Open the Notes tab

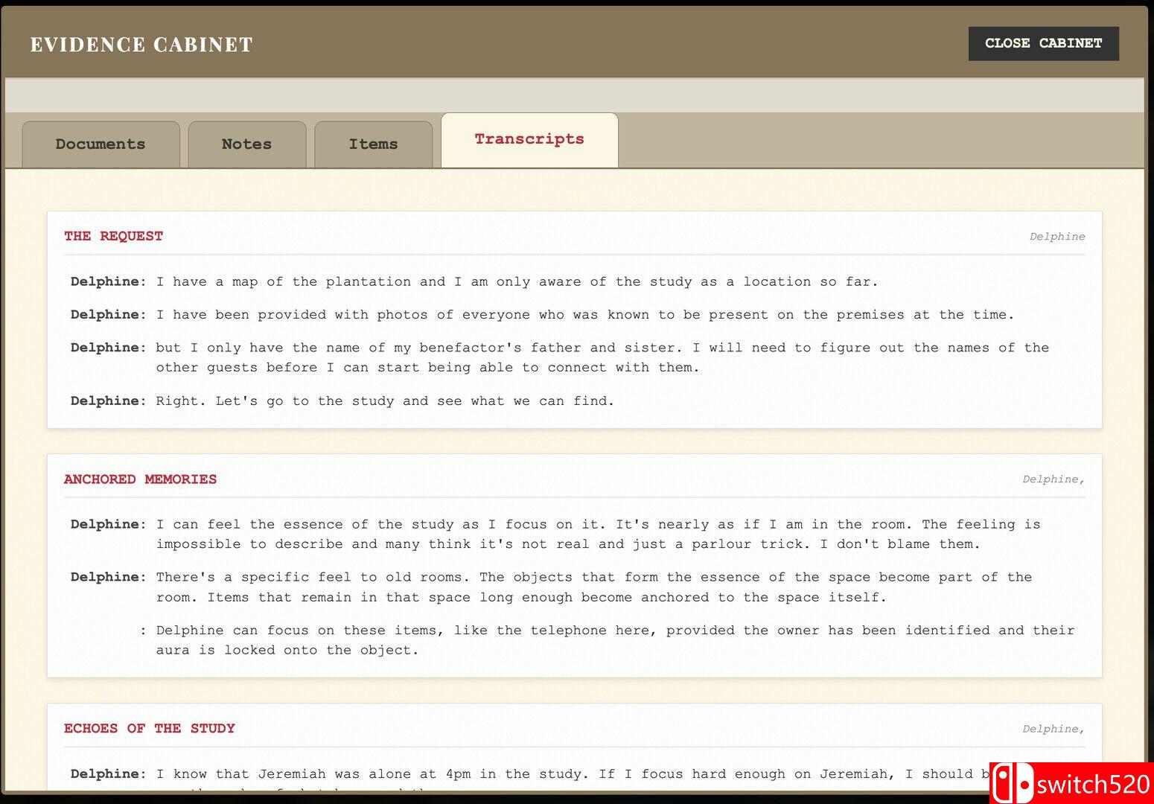click(x=247, y=144)
